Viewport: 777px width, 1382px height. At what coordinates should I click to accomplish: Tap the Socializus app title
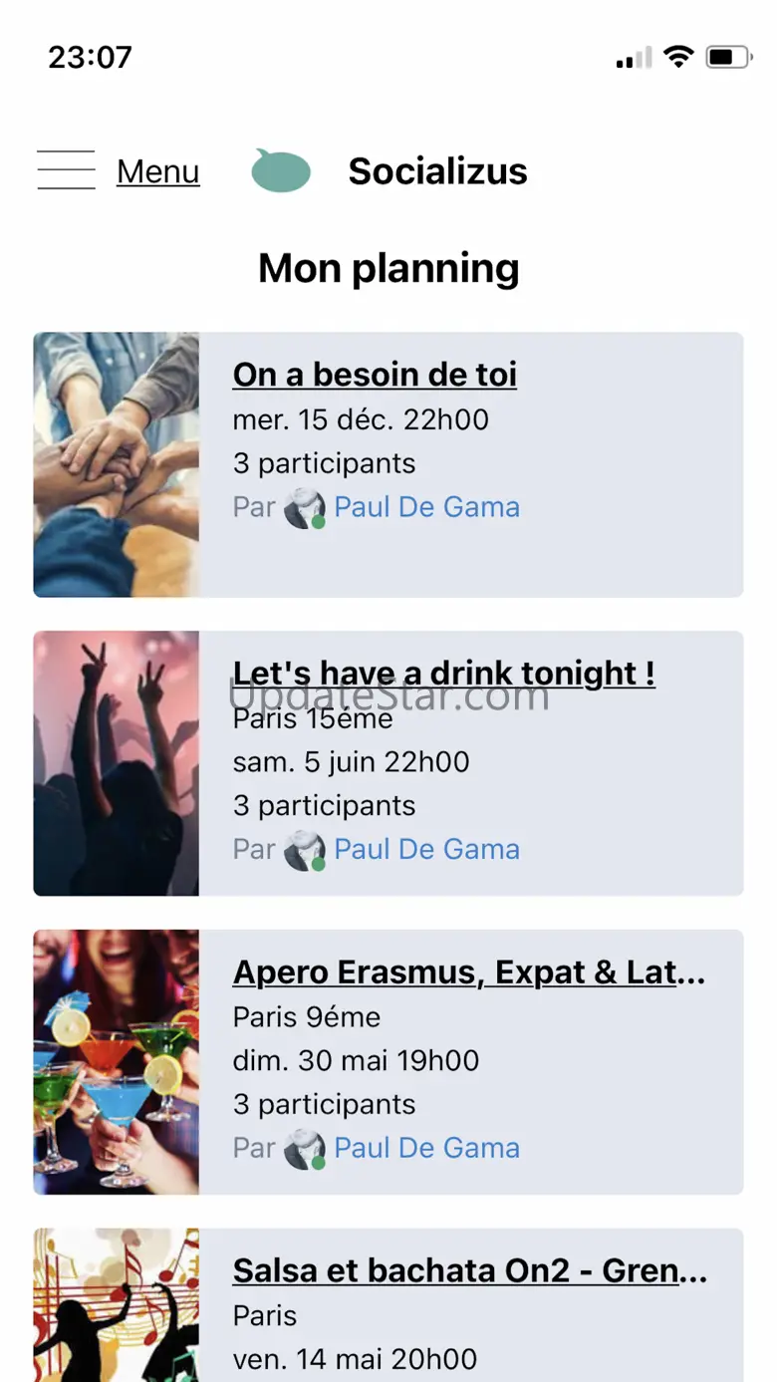coord(437,171)
